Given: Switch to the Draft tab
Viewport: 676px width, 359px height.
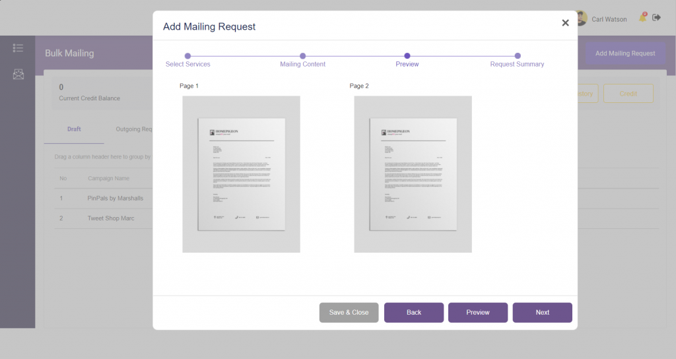Looking at the screenshot, I should pos(74,129).
